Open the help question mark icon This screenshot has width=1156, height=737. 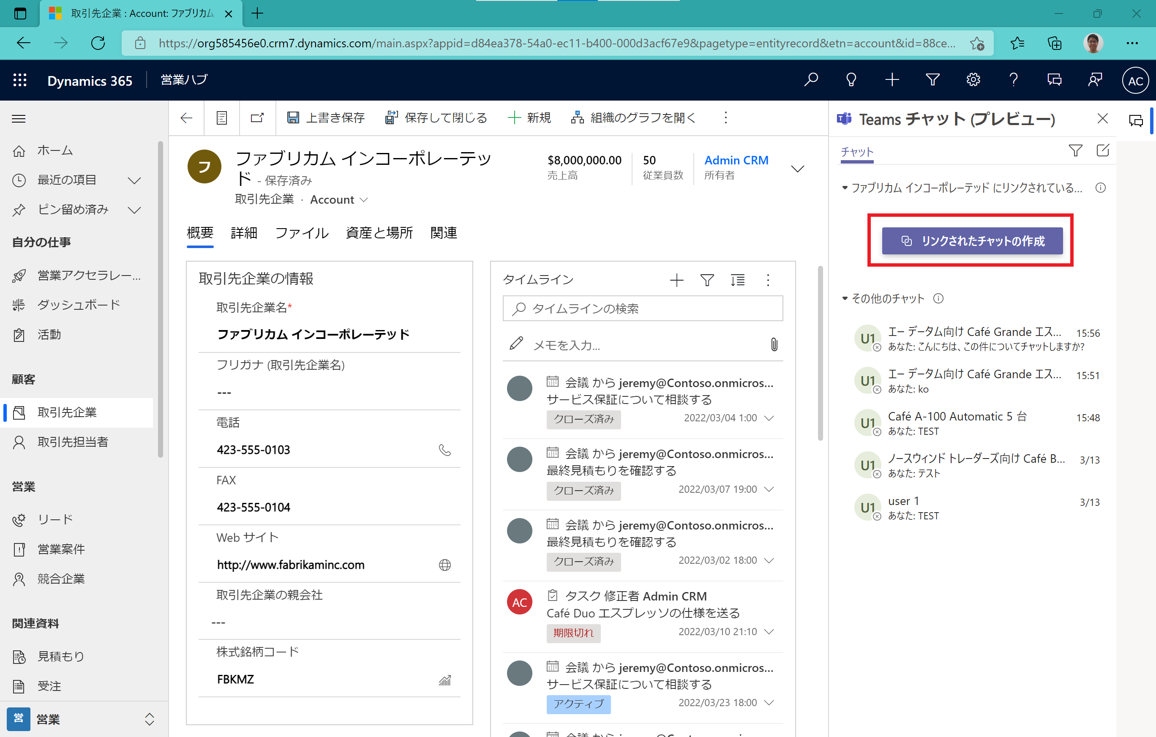coord(1014,80)
